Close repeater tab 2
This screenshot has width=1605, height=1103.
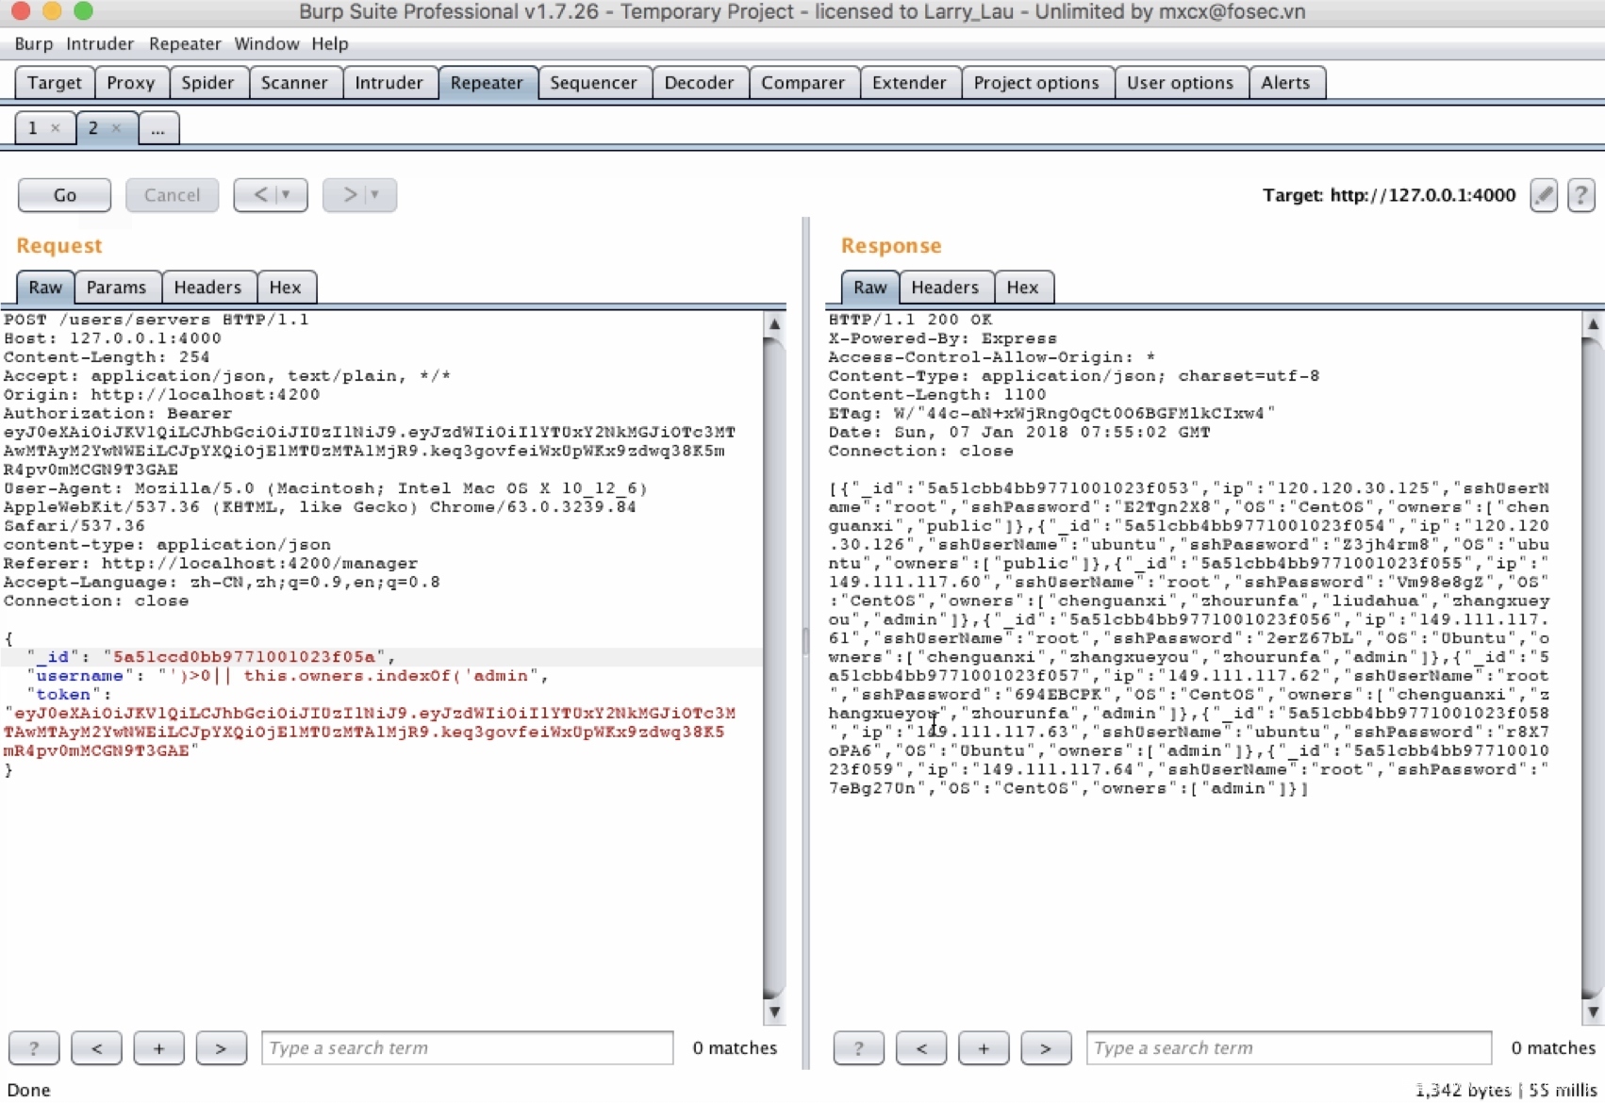[116, 128]
